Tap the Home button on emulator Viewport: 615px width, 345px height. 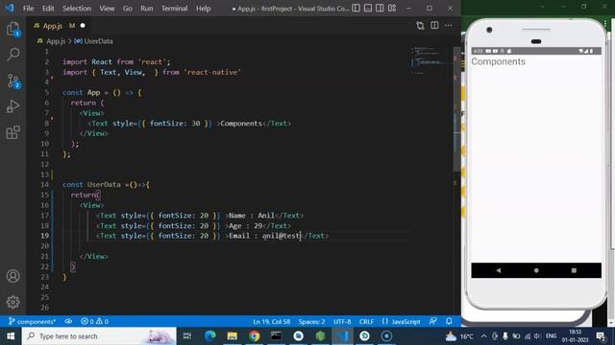[x=536, y=270]
